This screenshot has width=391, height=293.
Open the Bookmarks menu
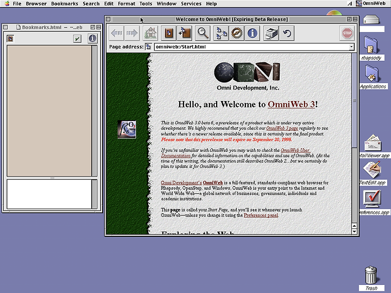[x=65, y=3]
